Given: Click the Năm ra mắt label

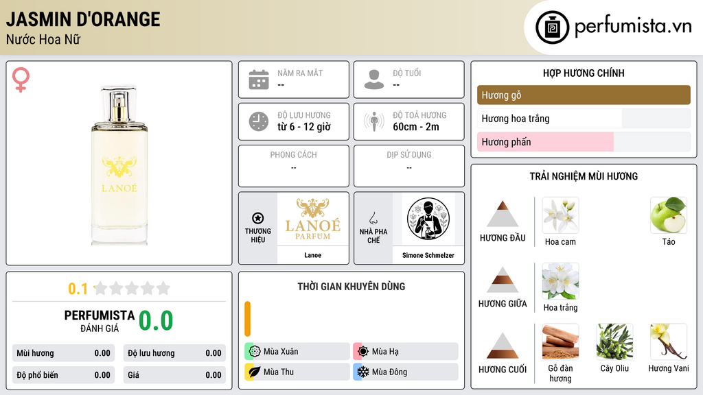Looking at the screenshot, I should (x=300, y=73).
